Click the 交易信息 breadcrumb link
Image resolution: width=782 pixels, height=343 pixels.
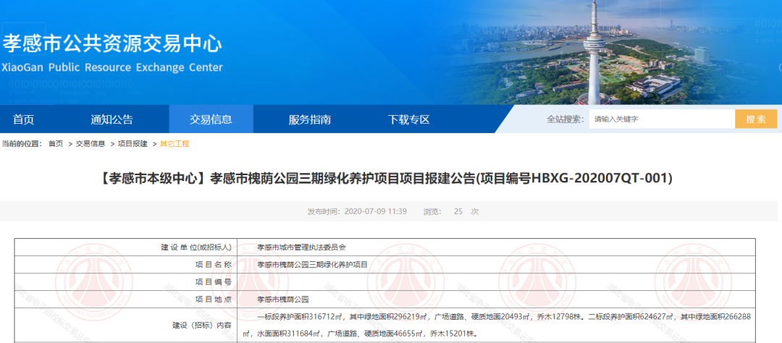[91, 144]
